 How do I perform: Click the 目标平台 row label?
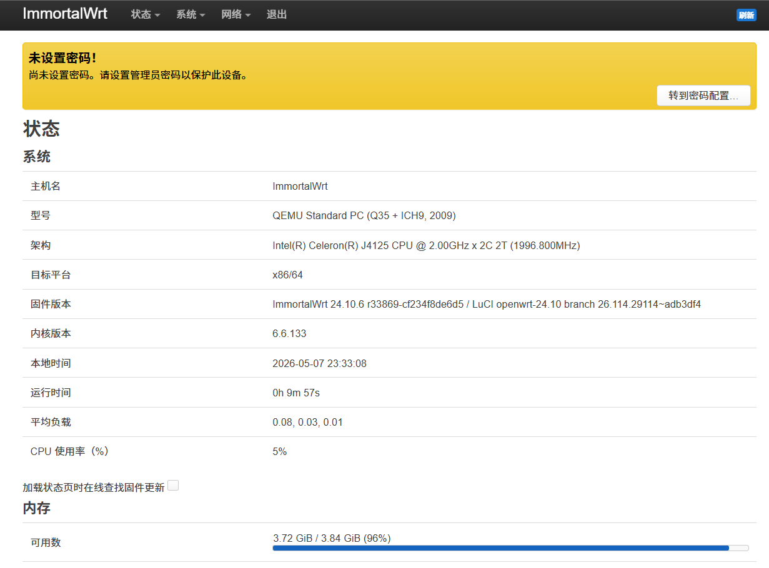51,275
